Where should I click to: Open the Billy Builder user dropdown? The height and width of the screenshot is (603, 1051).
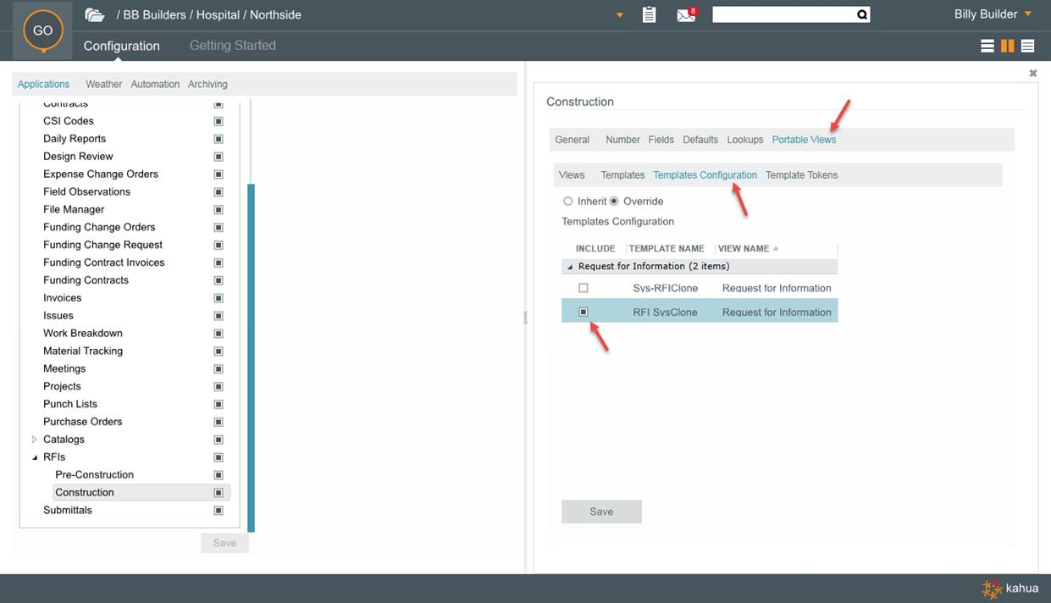[x=1028, y=14]
